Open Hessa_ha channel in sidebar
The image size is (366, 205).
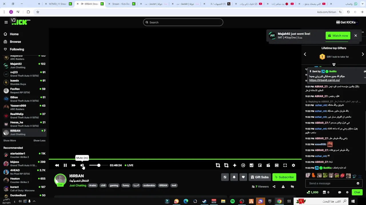pos(24,124)
